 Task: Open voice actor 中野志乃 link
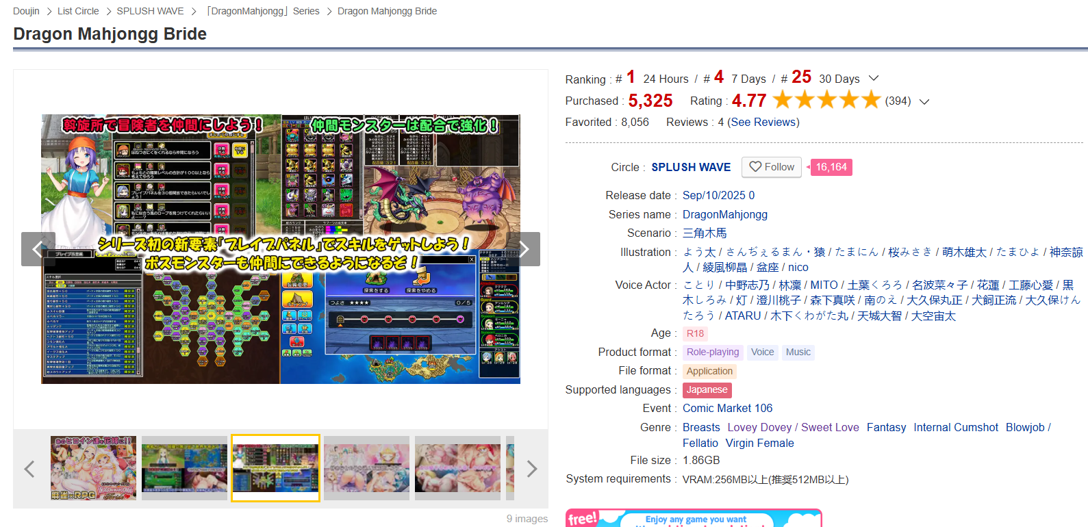coord(748,285)
